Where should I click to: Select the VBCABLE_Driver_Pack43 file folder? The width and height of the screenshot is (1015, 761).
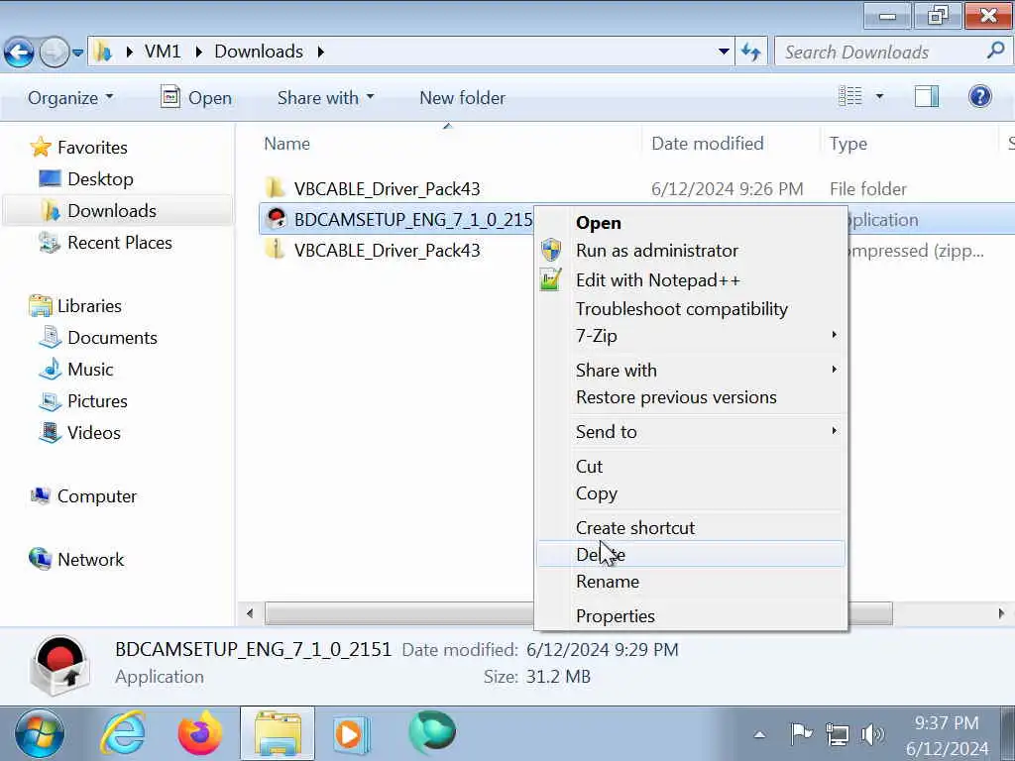tap(388, 189)
